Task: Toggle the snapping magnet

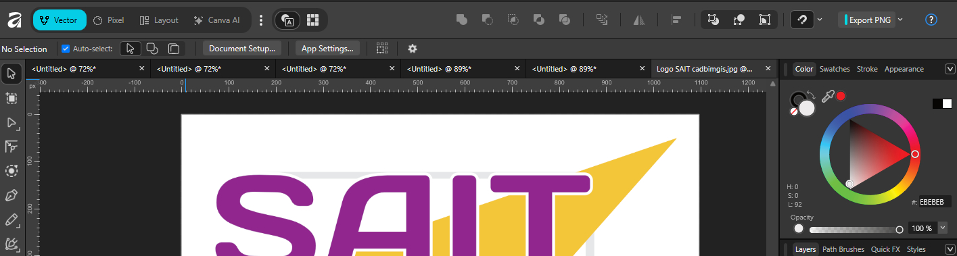Action: [802, 20]
